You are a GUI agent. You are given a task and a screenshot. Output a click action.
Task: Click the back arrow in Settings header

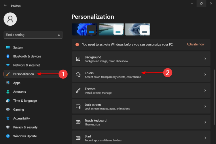pyautogui.click(x=5, y=5)
